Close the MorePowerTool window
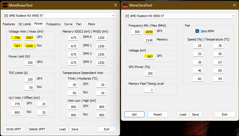The width and height of the screenshot is (239, 136). click(x=116, y=5)
